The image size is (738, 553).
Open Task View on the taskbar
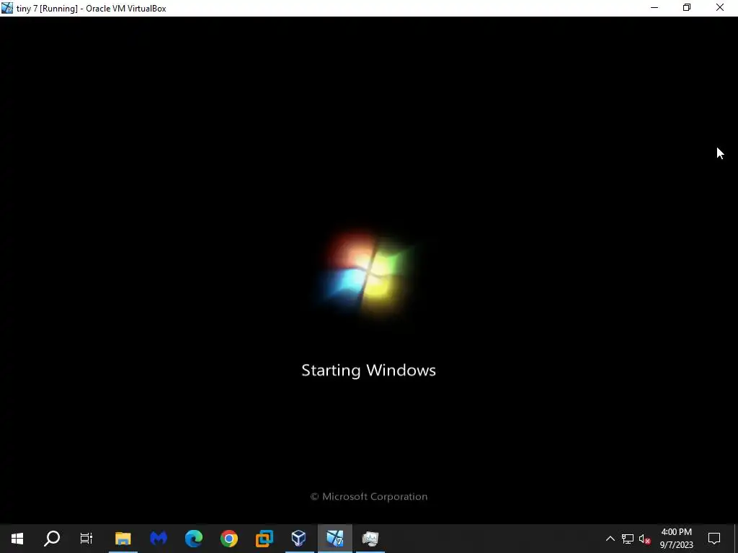[x=86, y=539]
